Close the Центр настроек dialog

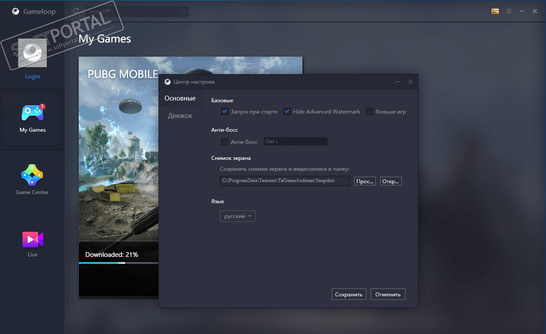coord(410,82)
